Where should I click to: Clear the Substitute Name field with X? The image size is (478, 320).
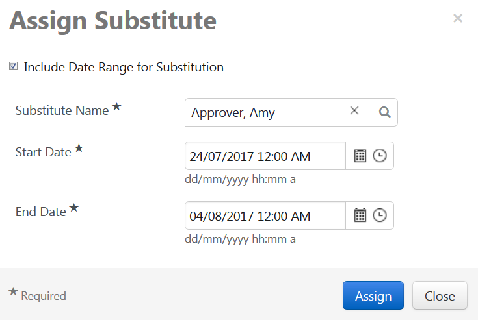[354, 111]
